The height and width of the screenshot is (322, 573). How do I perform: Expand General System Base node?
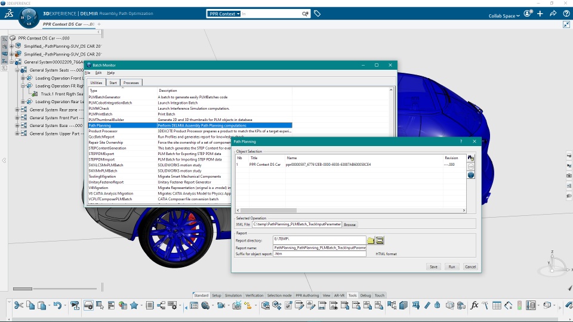pyautogui.click(x=17, y=125)
